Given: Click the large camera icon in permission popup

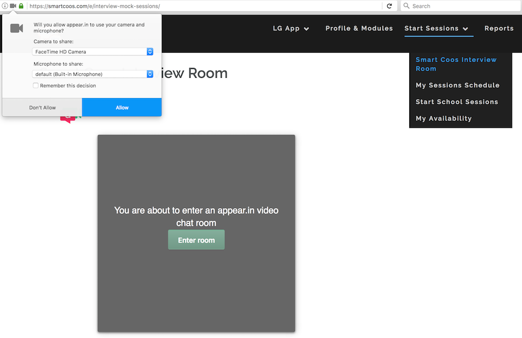Looking at the screenshot, I should pos(17,28).
